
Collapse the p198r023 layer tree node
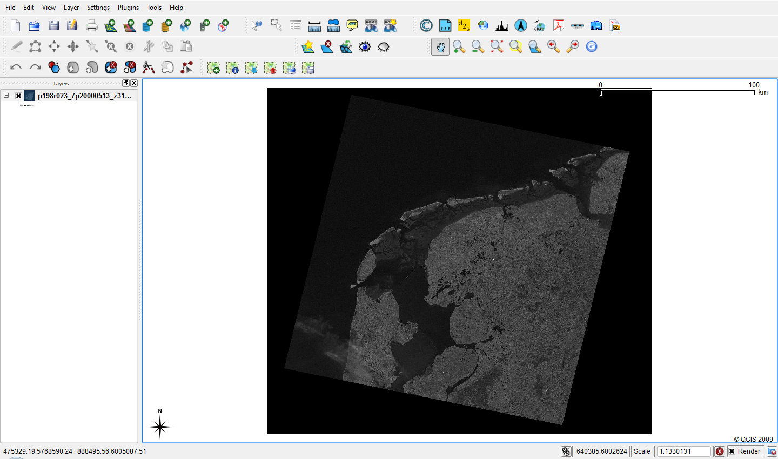pos(6,96)
